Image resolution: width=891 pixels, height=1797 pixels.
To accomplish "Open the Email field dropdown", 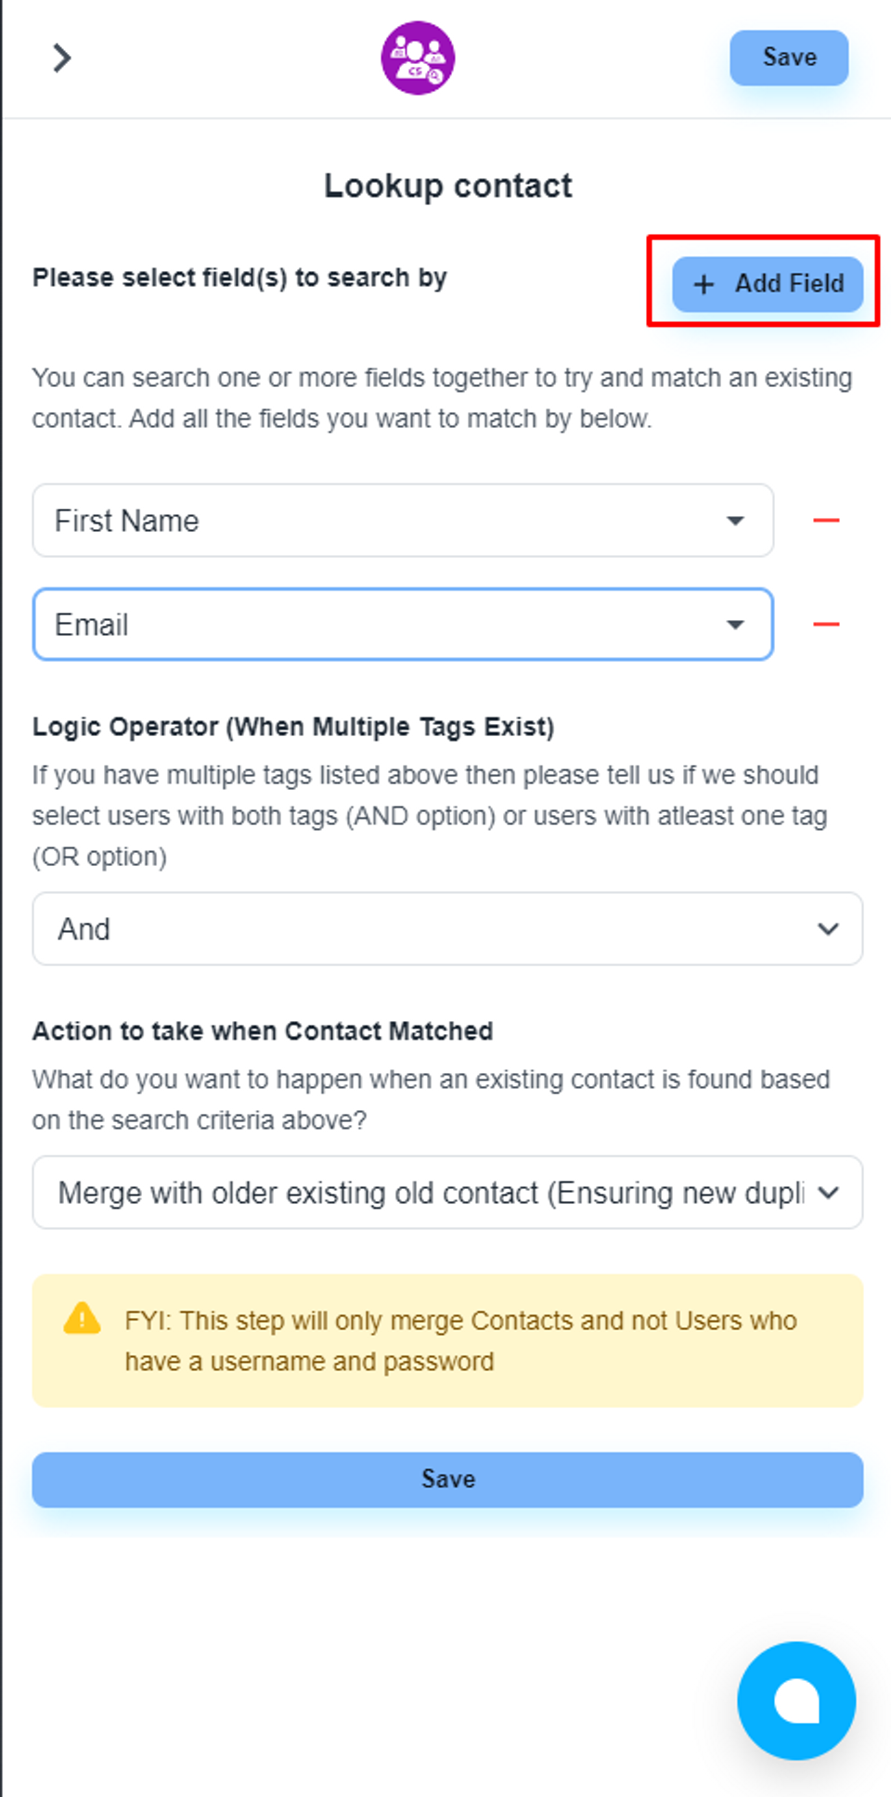I will [x=403, y=625].
